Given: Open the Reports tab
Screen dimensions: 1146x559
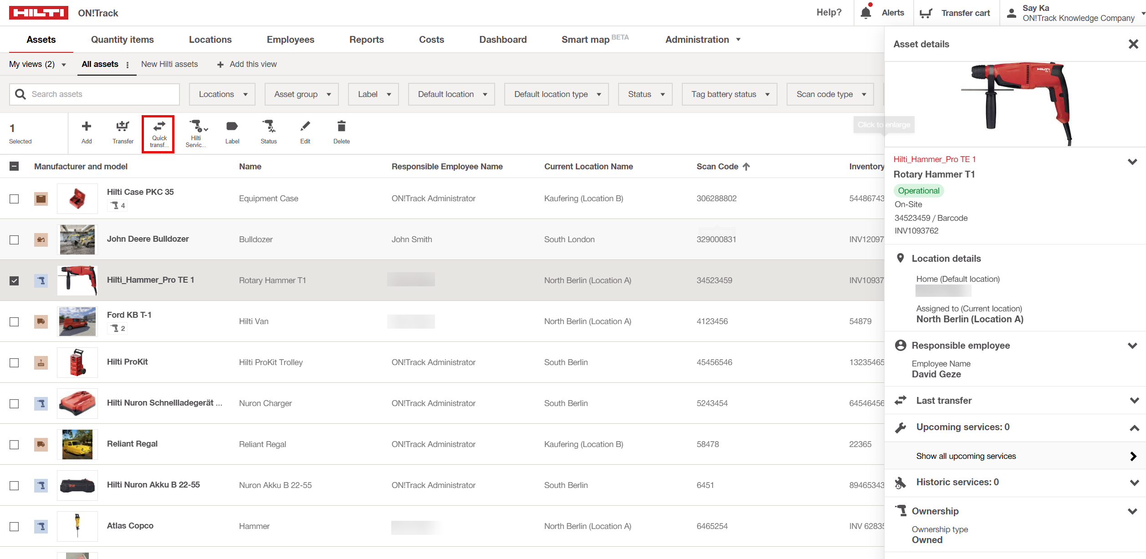Looking at the screenshot, I should click(367, 40).
